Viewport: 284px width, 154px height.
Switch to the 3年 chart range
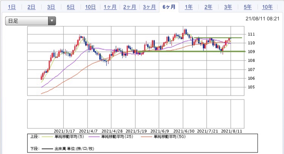point(228,7)
